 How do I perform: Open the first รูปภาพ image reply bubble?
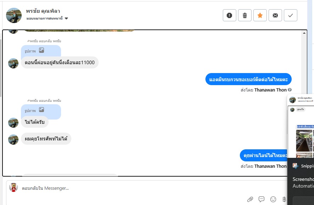click(x=41, y=51)
